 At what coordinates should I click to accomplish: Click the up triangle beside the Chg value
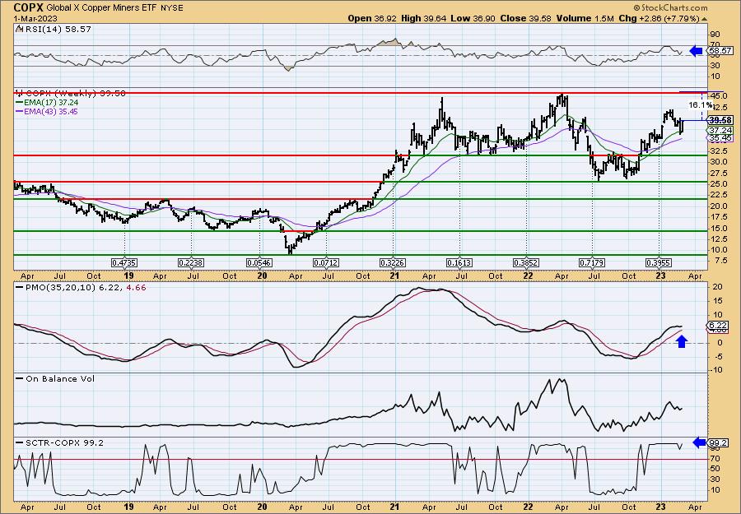pyautogui.click(x=704, y=19)
